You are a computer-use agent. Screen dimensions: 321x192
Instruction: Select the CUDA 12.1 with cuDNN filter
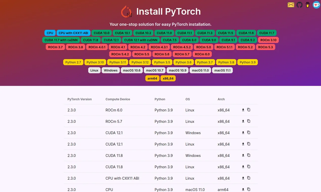pos(141,40)
